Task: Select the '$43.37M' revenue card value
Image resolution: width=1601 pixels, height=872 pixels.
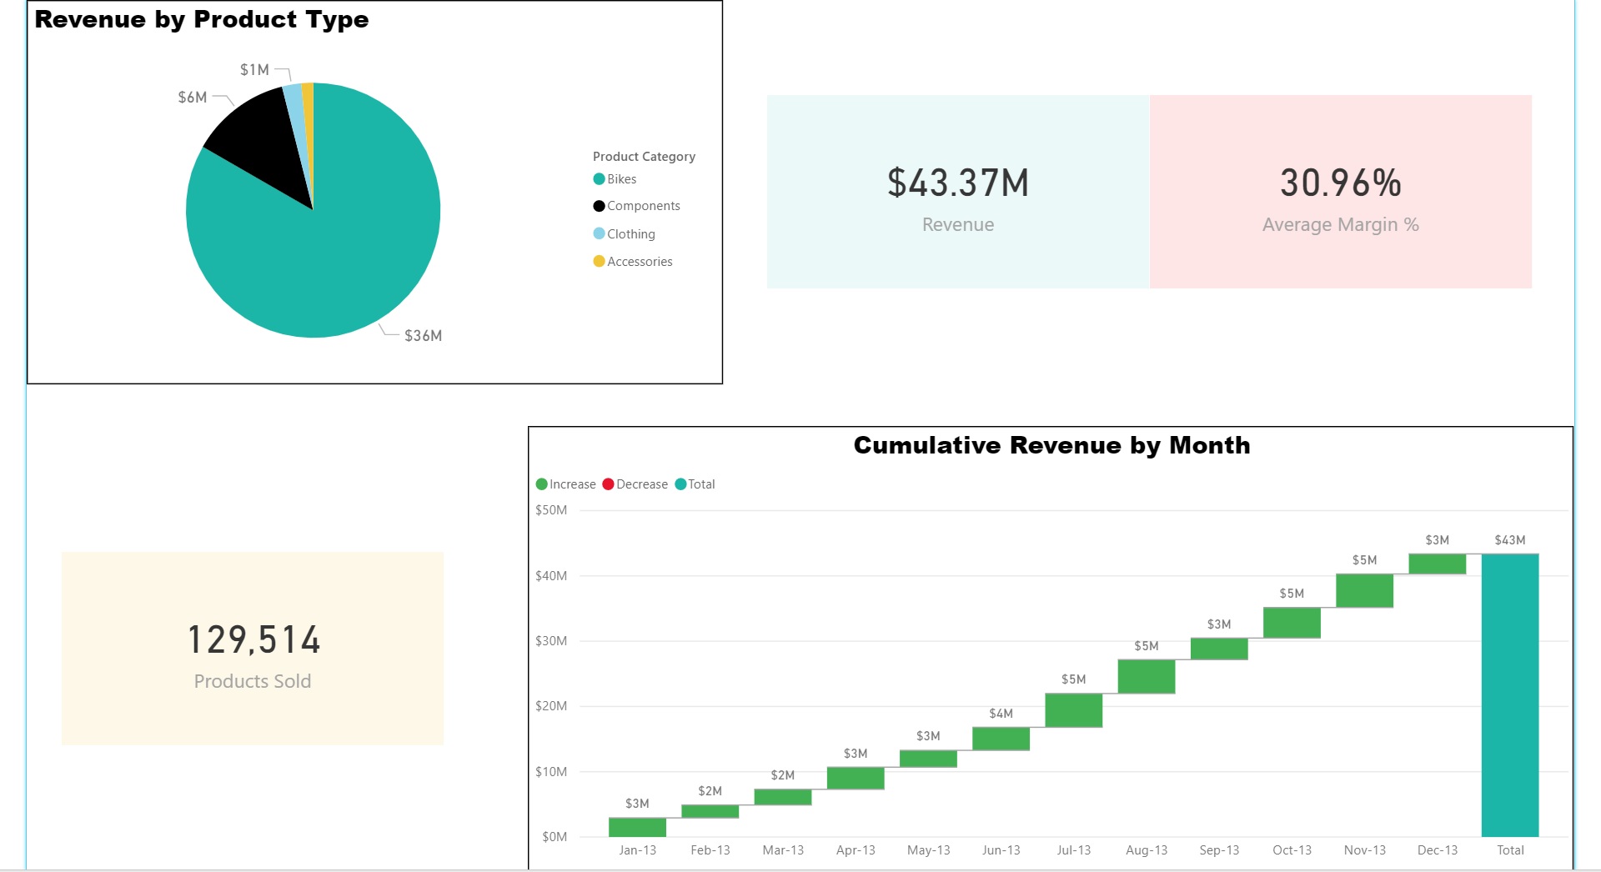Action: [958, 183]
